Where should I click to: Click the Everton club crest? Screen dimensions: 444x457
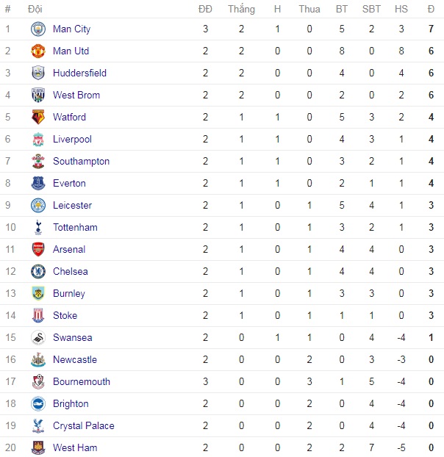coord(38,184)
